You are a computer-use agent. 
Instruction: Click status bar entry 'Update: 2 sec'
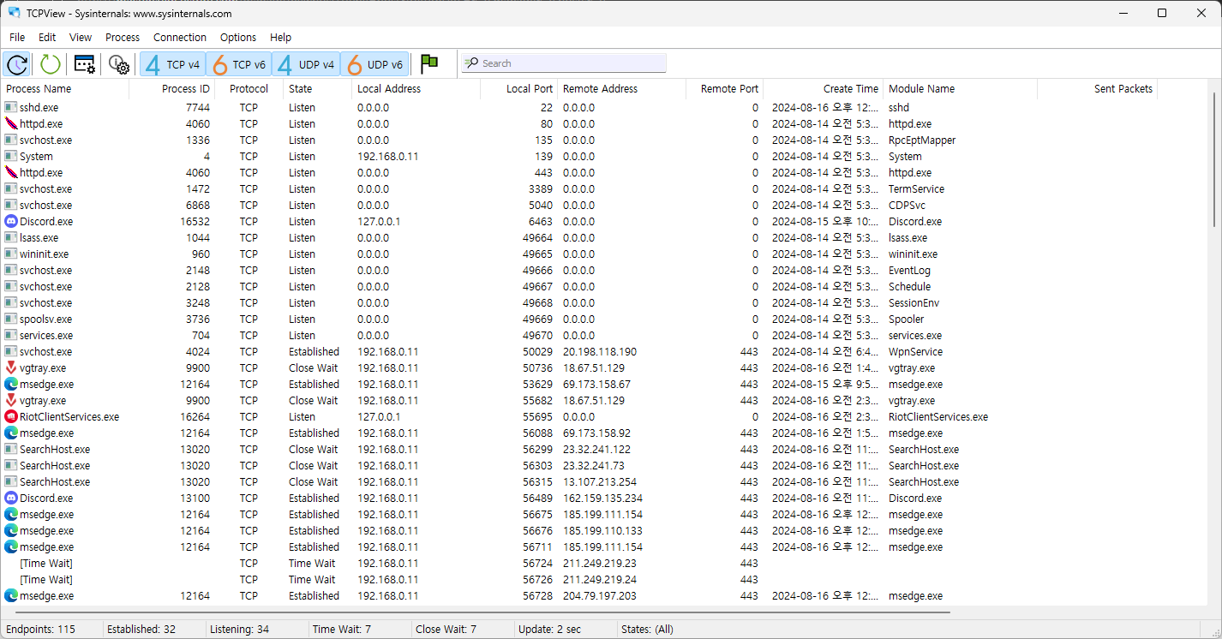click(549, 629)
